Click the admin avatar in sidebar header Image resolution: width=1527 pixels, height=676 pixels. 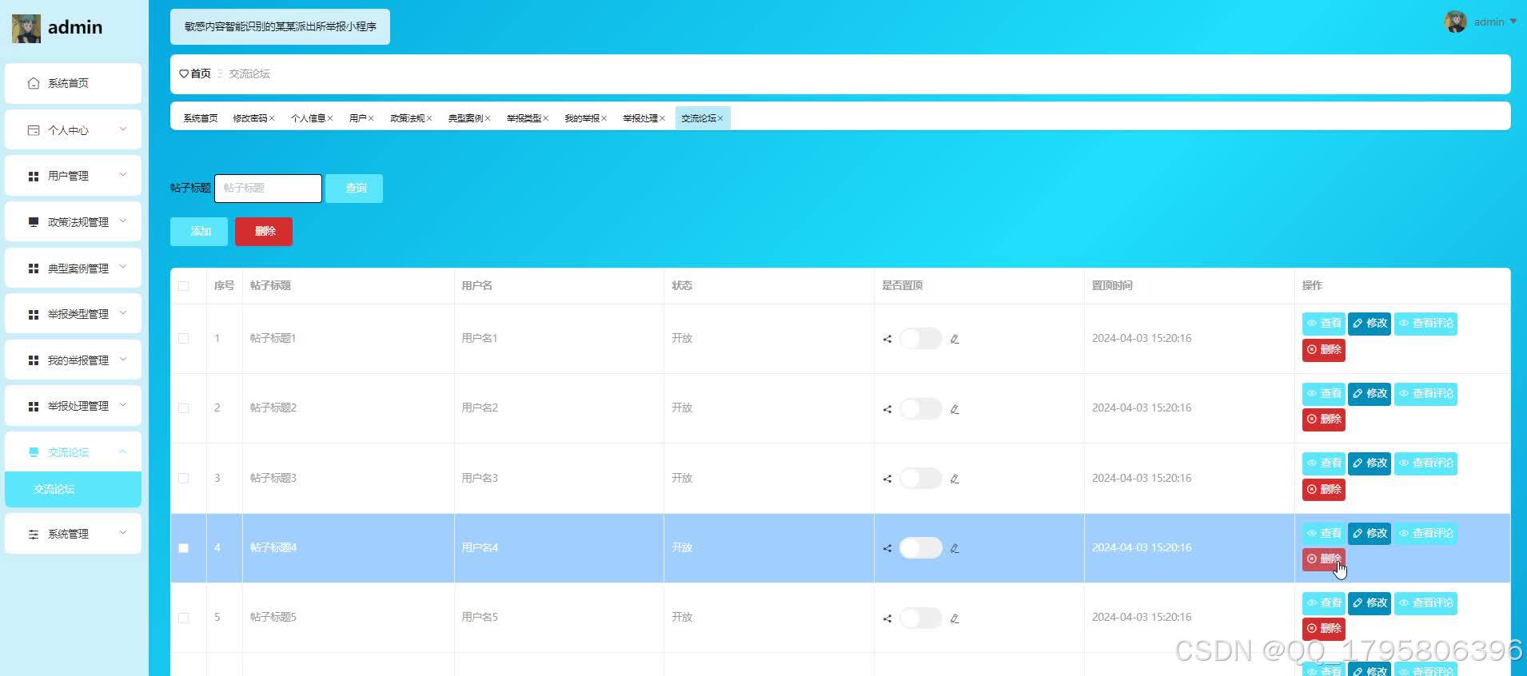[26, 28]
